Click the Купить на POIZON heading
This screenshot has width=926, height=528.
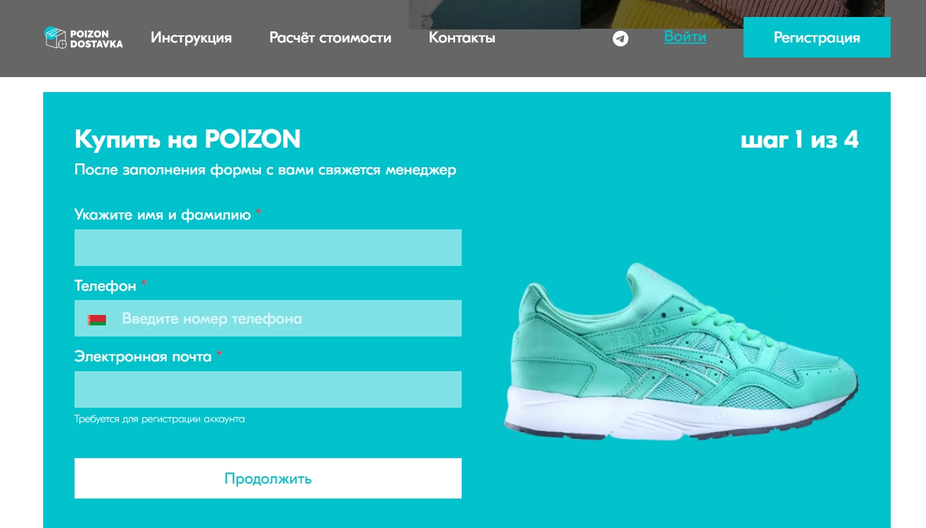[x=188, y=139]
